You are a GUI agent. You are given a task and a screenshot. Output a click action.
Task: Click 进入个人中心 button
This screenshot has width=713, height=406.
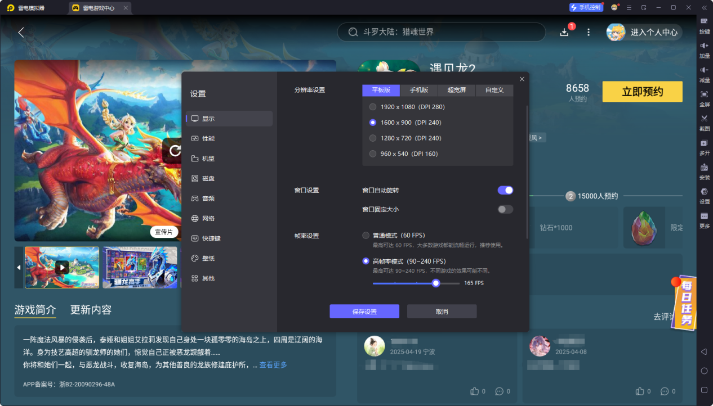[x=644, y=32]
